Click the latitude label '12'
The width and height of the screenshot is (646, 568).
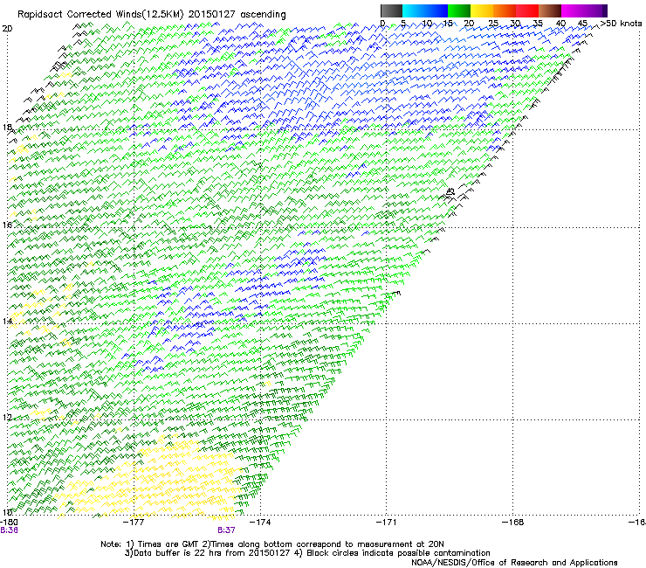click(7, 417)
